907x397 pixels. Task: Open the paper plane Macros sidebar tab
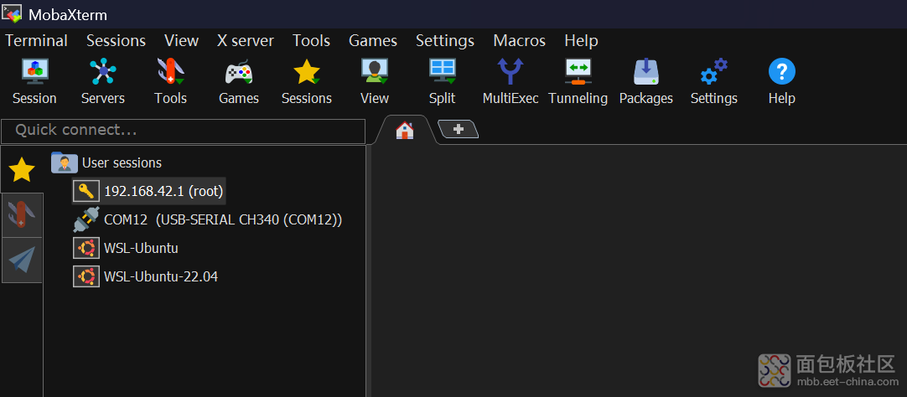[x=22, y=260]
